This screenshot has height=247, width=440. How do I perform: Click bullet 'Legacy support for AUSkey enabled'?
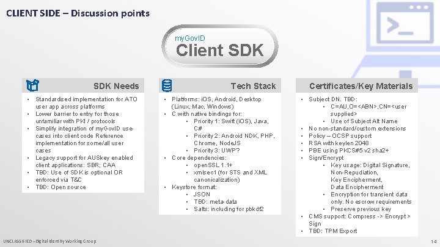tap(84, 158)
